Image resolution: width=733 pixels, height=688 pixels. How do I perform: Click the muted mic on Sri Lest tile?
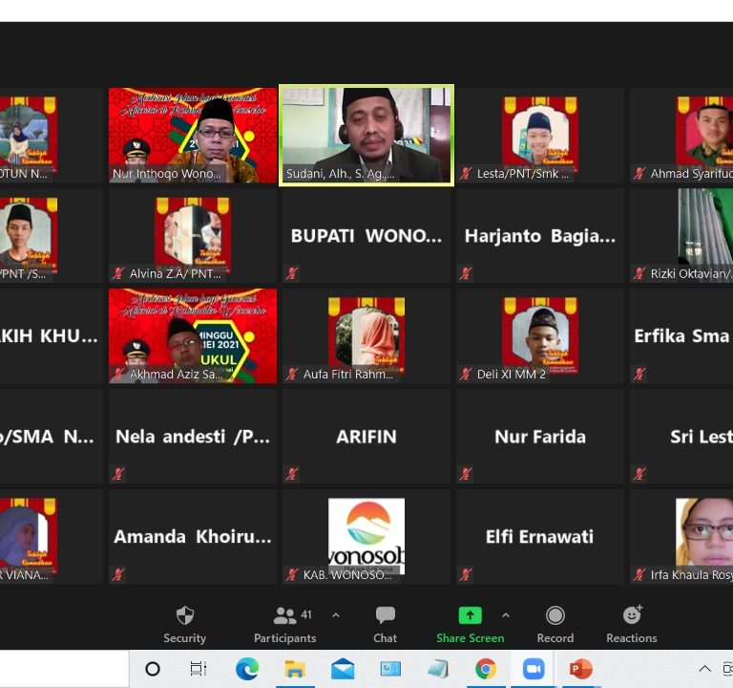tap(639, 474)
